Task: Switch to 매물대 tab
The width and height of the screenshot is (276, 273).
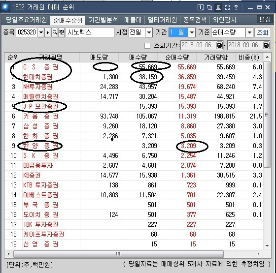Action: point(133,20)
